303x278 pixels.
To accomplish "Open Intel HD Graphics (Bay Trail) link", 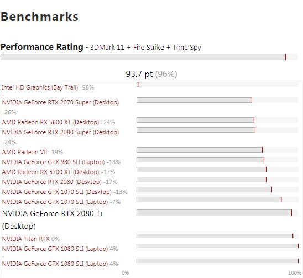I will click(40, 87).
